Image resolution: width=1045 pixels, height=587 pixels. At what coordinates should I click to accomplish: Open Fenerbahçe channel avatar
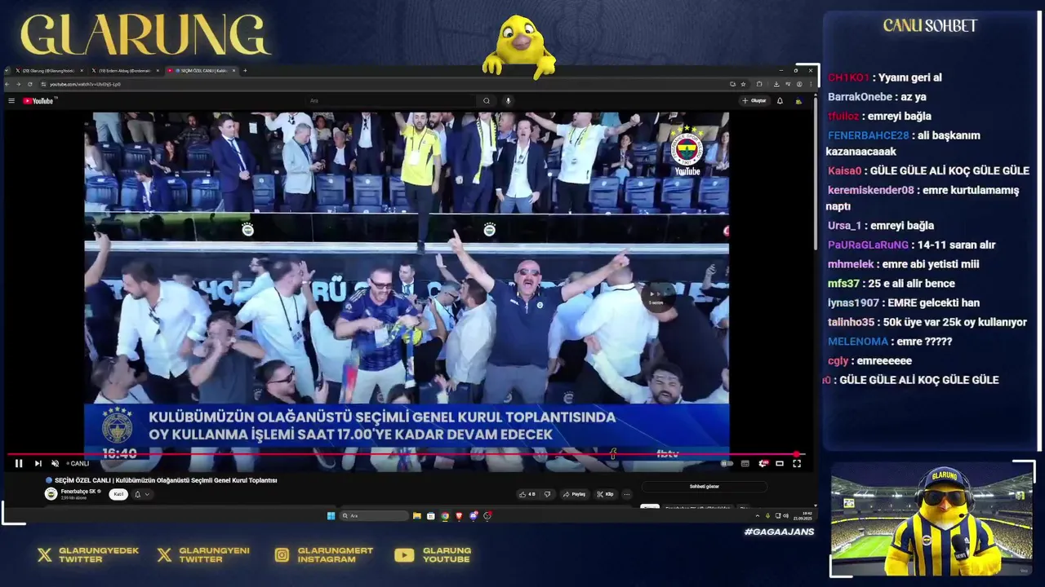tap(51, 494)
